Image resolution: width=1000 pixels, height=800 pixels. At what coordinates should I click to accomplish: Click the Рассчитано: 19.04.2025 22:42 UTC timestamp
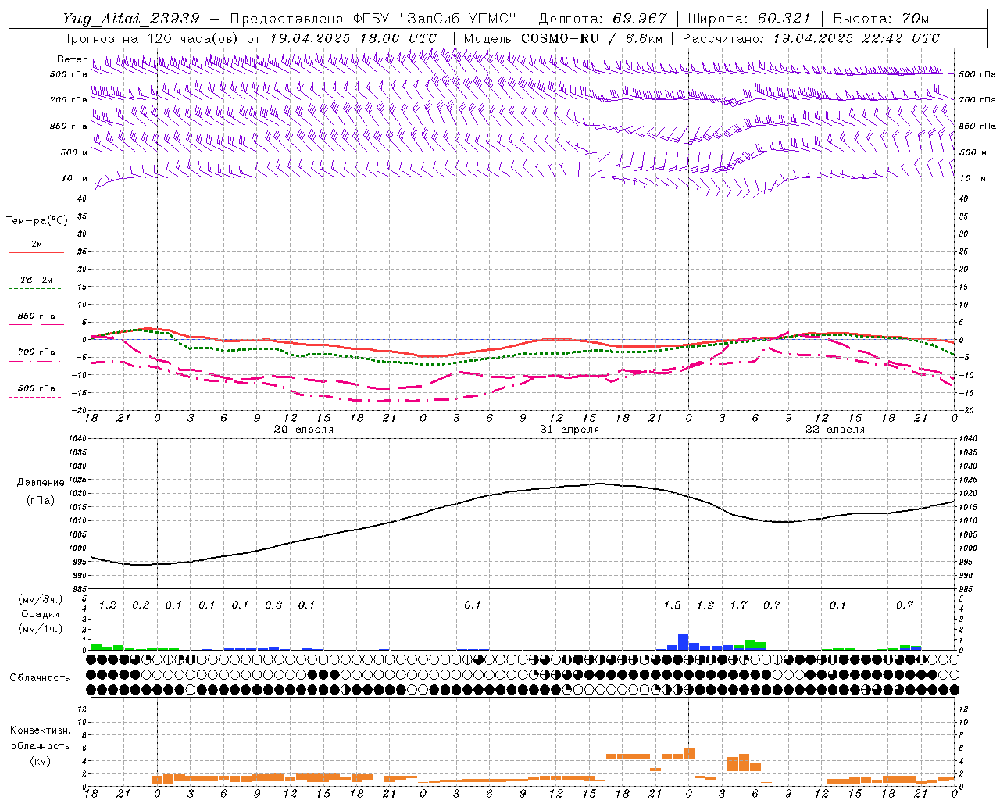tap(811, 38)
